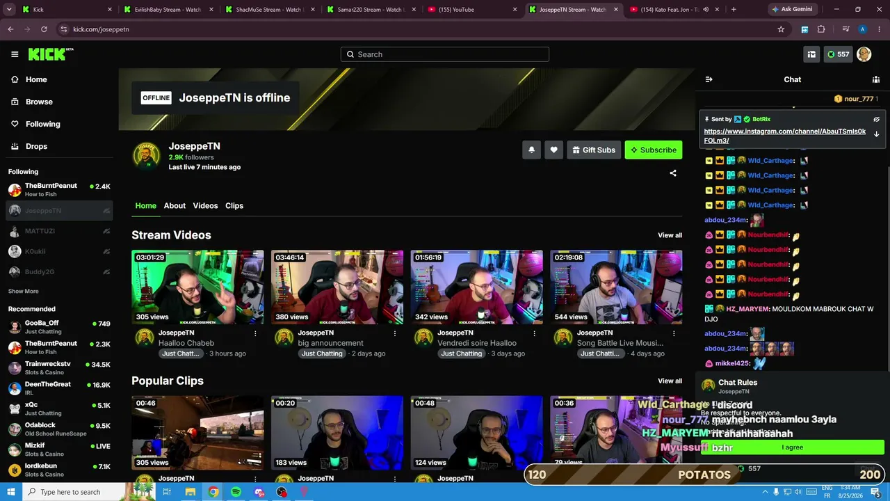890x501 pixels.
Task: Switch to the Clips tab
Action: [x=234, y=206]
